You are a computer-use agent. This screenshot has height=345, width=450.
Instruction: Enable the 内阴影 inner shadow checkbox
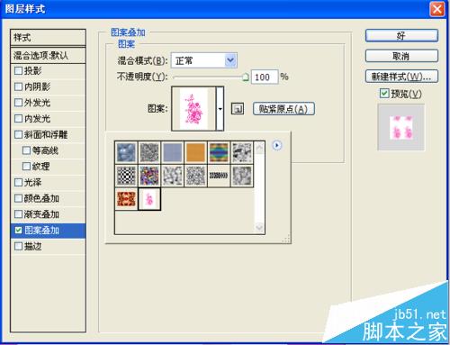click(x=18, y=86)
